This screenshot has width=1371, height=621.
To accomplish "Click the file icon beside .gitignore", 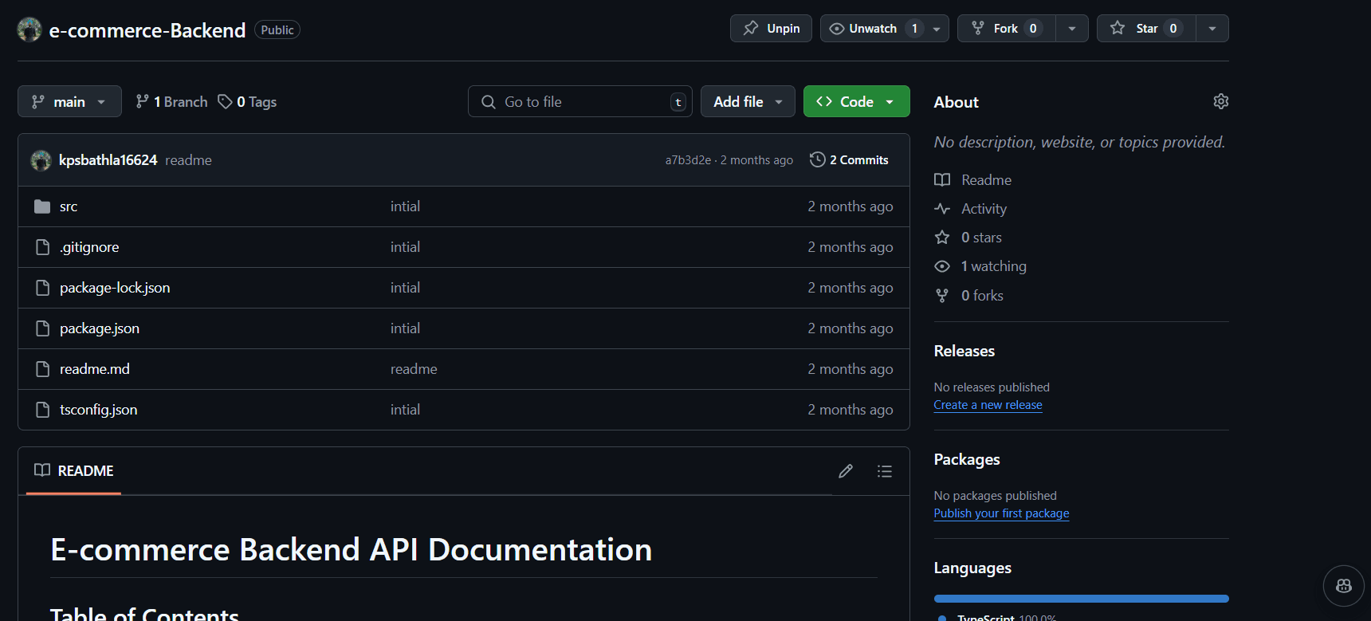I will [x=43, y=247].
